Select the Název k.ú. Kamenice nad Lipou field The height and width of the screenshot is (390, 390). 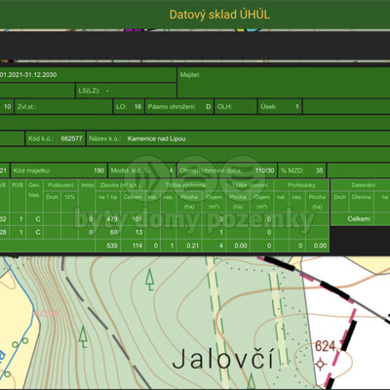pyautogui.click(x=238, y=138)
